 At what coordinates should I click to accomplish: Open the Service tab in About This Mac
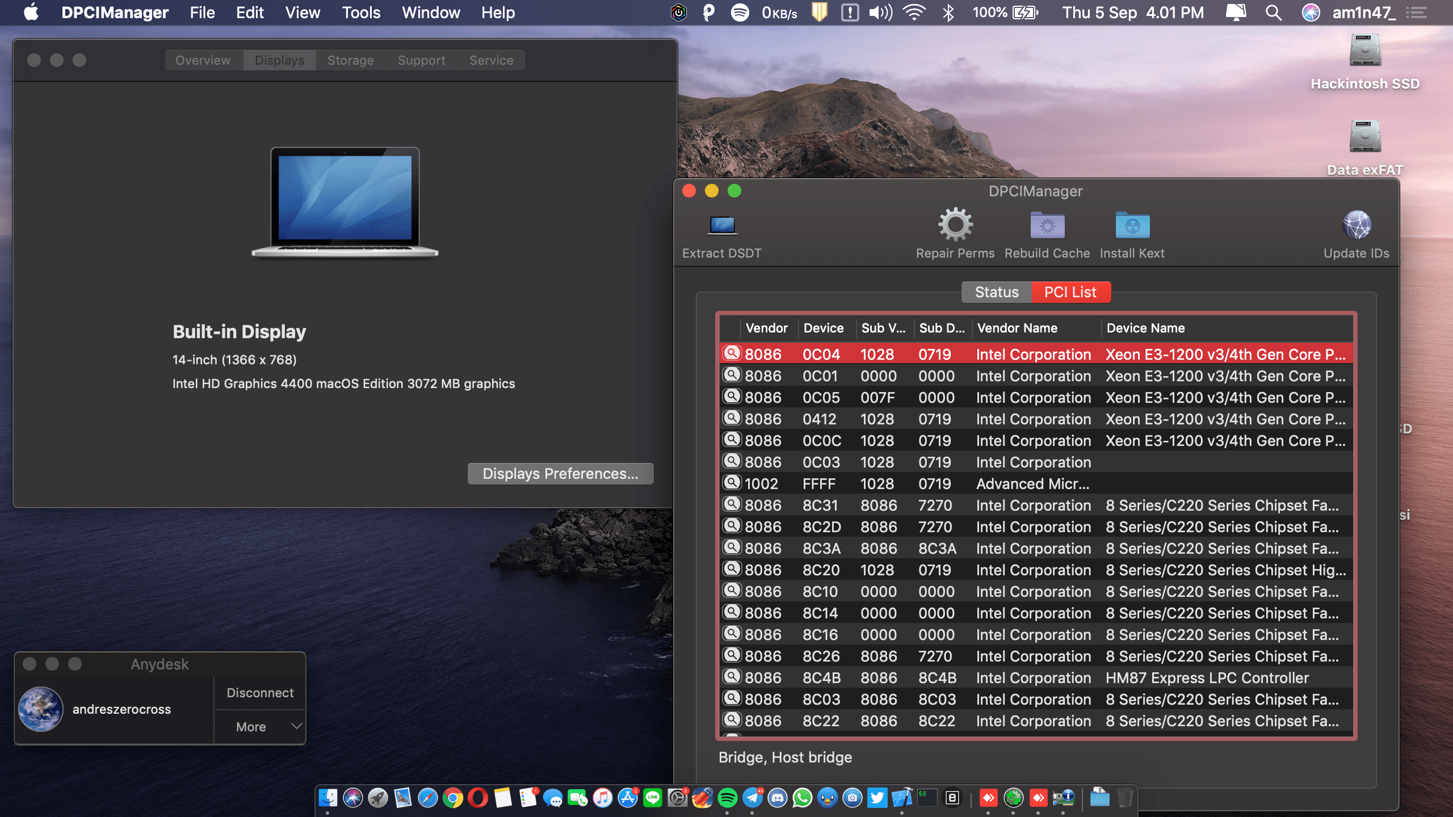[x=492, y=60]
